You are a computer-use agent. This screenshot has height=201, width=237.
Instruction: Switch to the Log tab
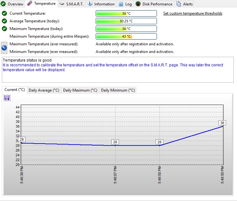coord(125,4)
